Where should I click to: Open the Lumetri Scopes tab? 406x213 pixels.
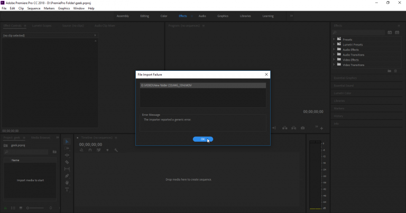42,26
